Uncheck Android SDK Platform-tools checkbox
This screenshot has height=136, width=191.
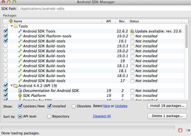6,36
